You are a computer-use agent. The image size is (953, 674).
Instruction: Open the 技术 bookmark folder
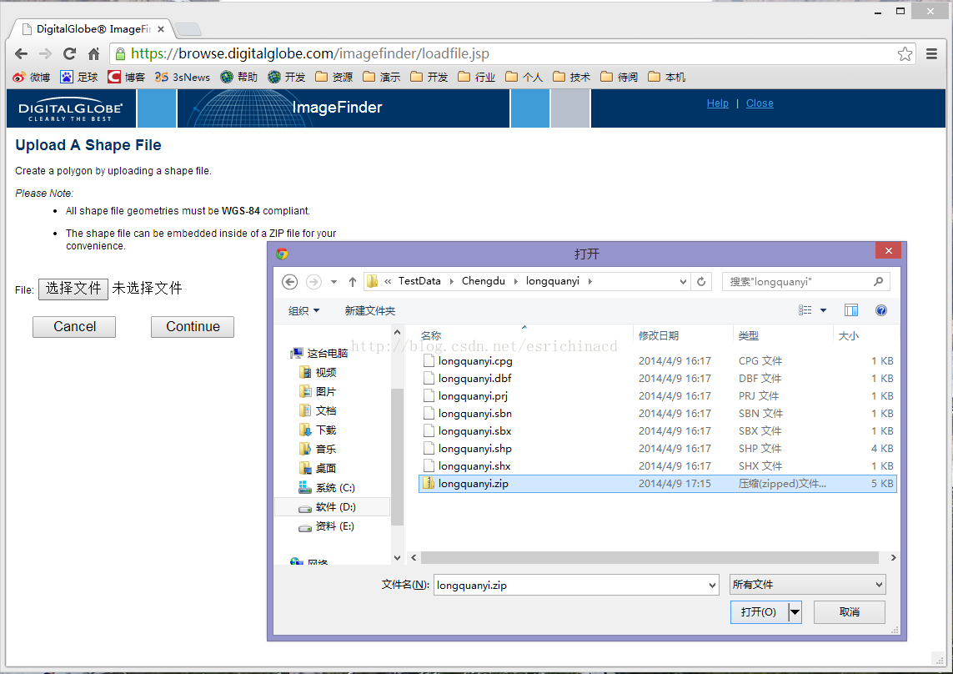tap(571, 77)
